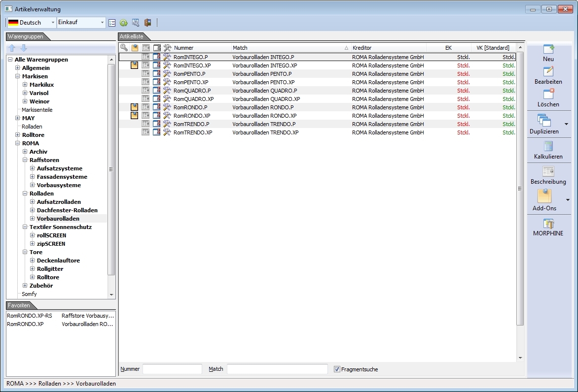
Task: Click the exit door icon in toolbar
Action: pos(147,23)
